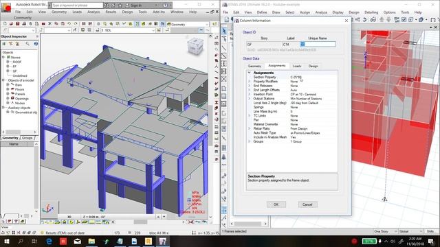The width and height of the screenshot is (440, 247).
Task: Click Cancel in Column Information dialog
Action: click(x=307, y=204)
